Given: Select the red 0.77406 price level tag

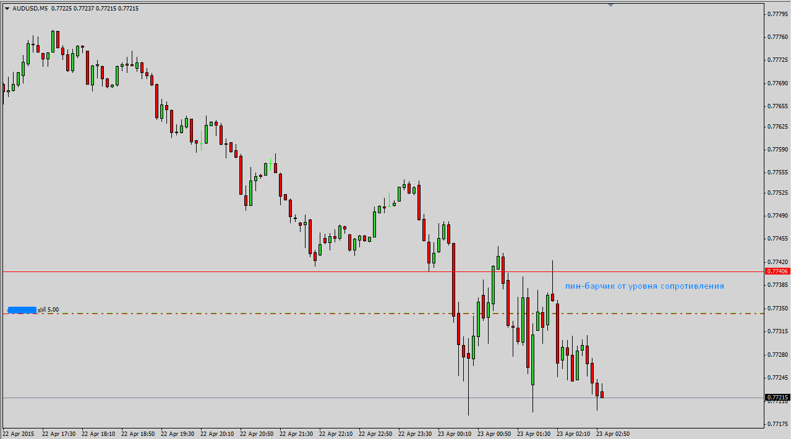Looking at the screenshot, I should click(x=777, y=271).
